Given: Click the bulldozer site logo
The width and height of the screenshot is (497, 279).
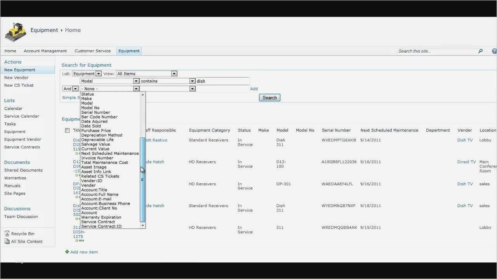Looking at the screenshot, I should click(16, 32).
